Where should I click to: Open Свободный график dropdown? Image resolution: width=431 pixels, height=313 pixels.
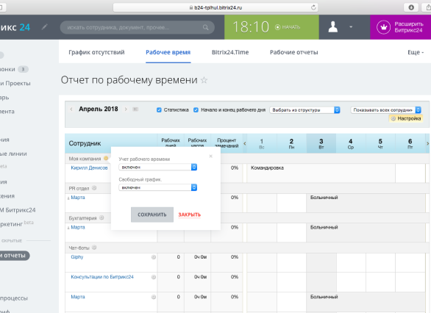(158, 187)
